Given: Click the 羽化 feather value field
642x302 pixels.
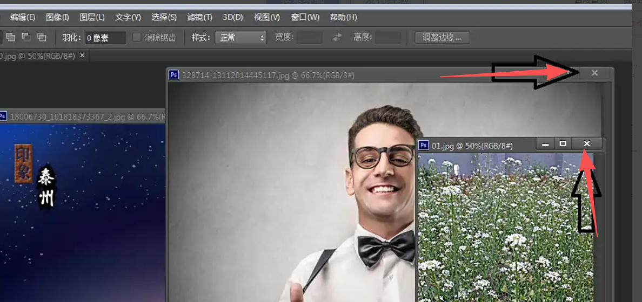Looking at the screenshot, I should pyautogui.click(x=105, y=38).
